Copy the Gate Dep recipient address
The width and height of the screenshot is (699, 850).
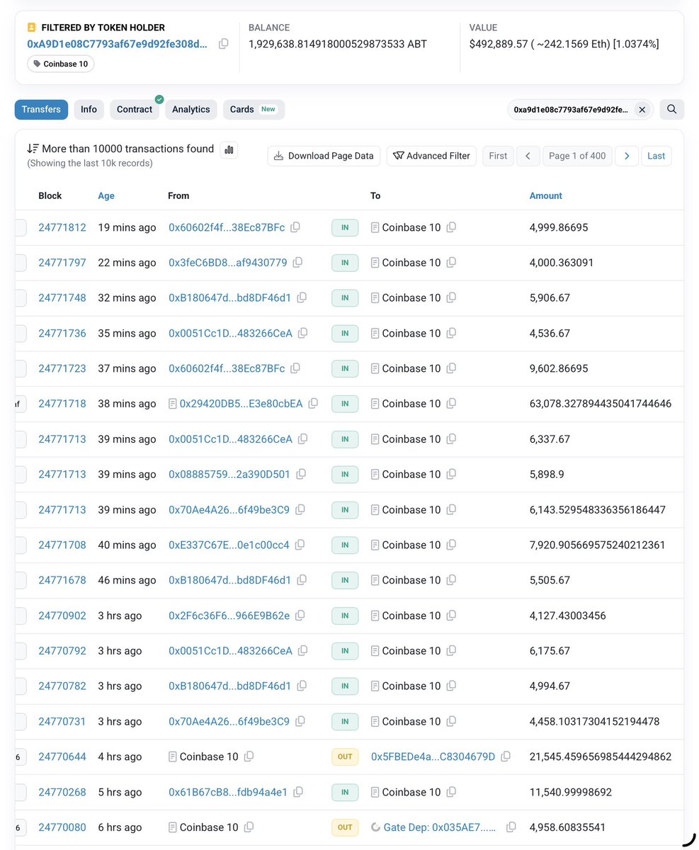[x=511, y=827]
